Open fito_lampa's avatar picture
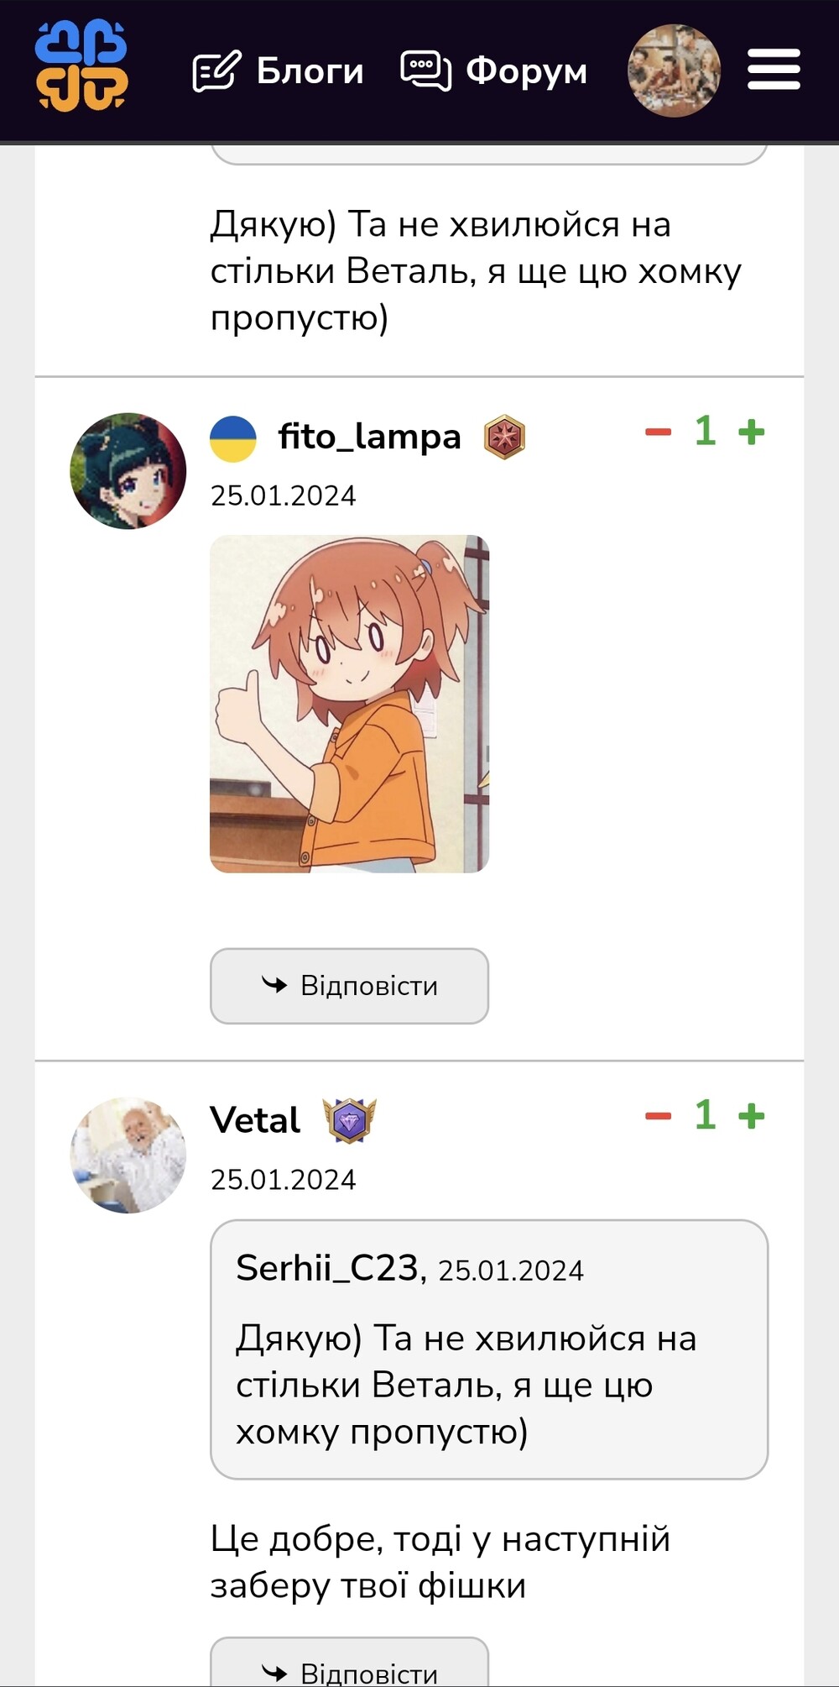839x1687 pixels. [128, 471]
